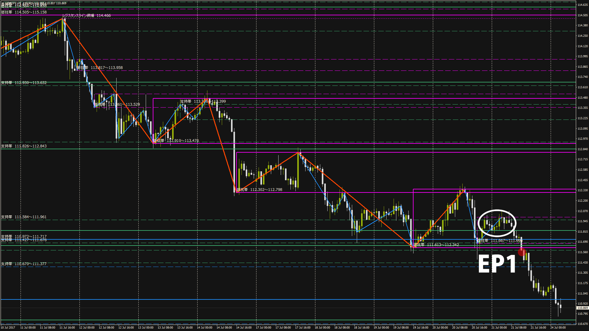Select the 抵抗帯 112.302~112.798 label
Viewport: 589px width, 331px height.
(x=260, y=190)
